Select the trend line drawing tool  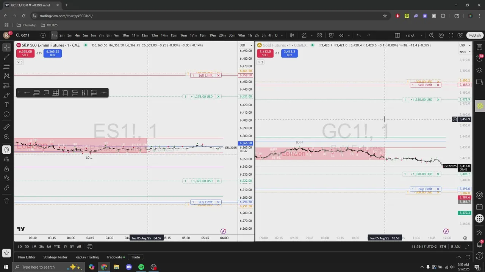pyautogui.click(x=6, y=57)
